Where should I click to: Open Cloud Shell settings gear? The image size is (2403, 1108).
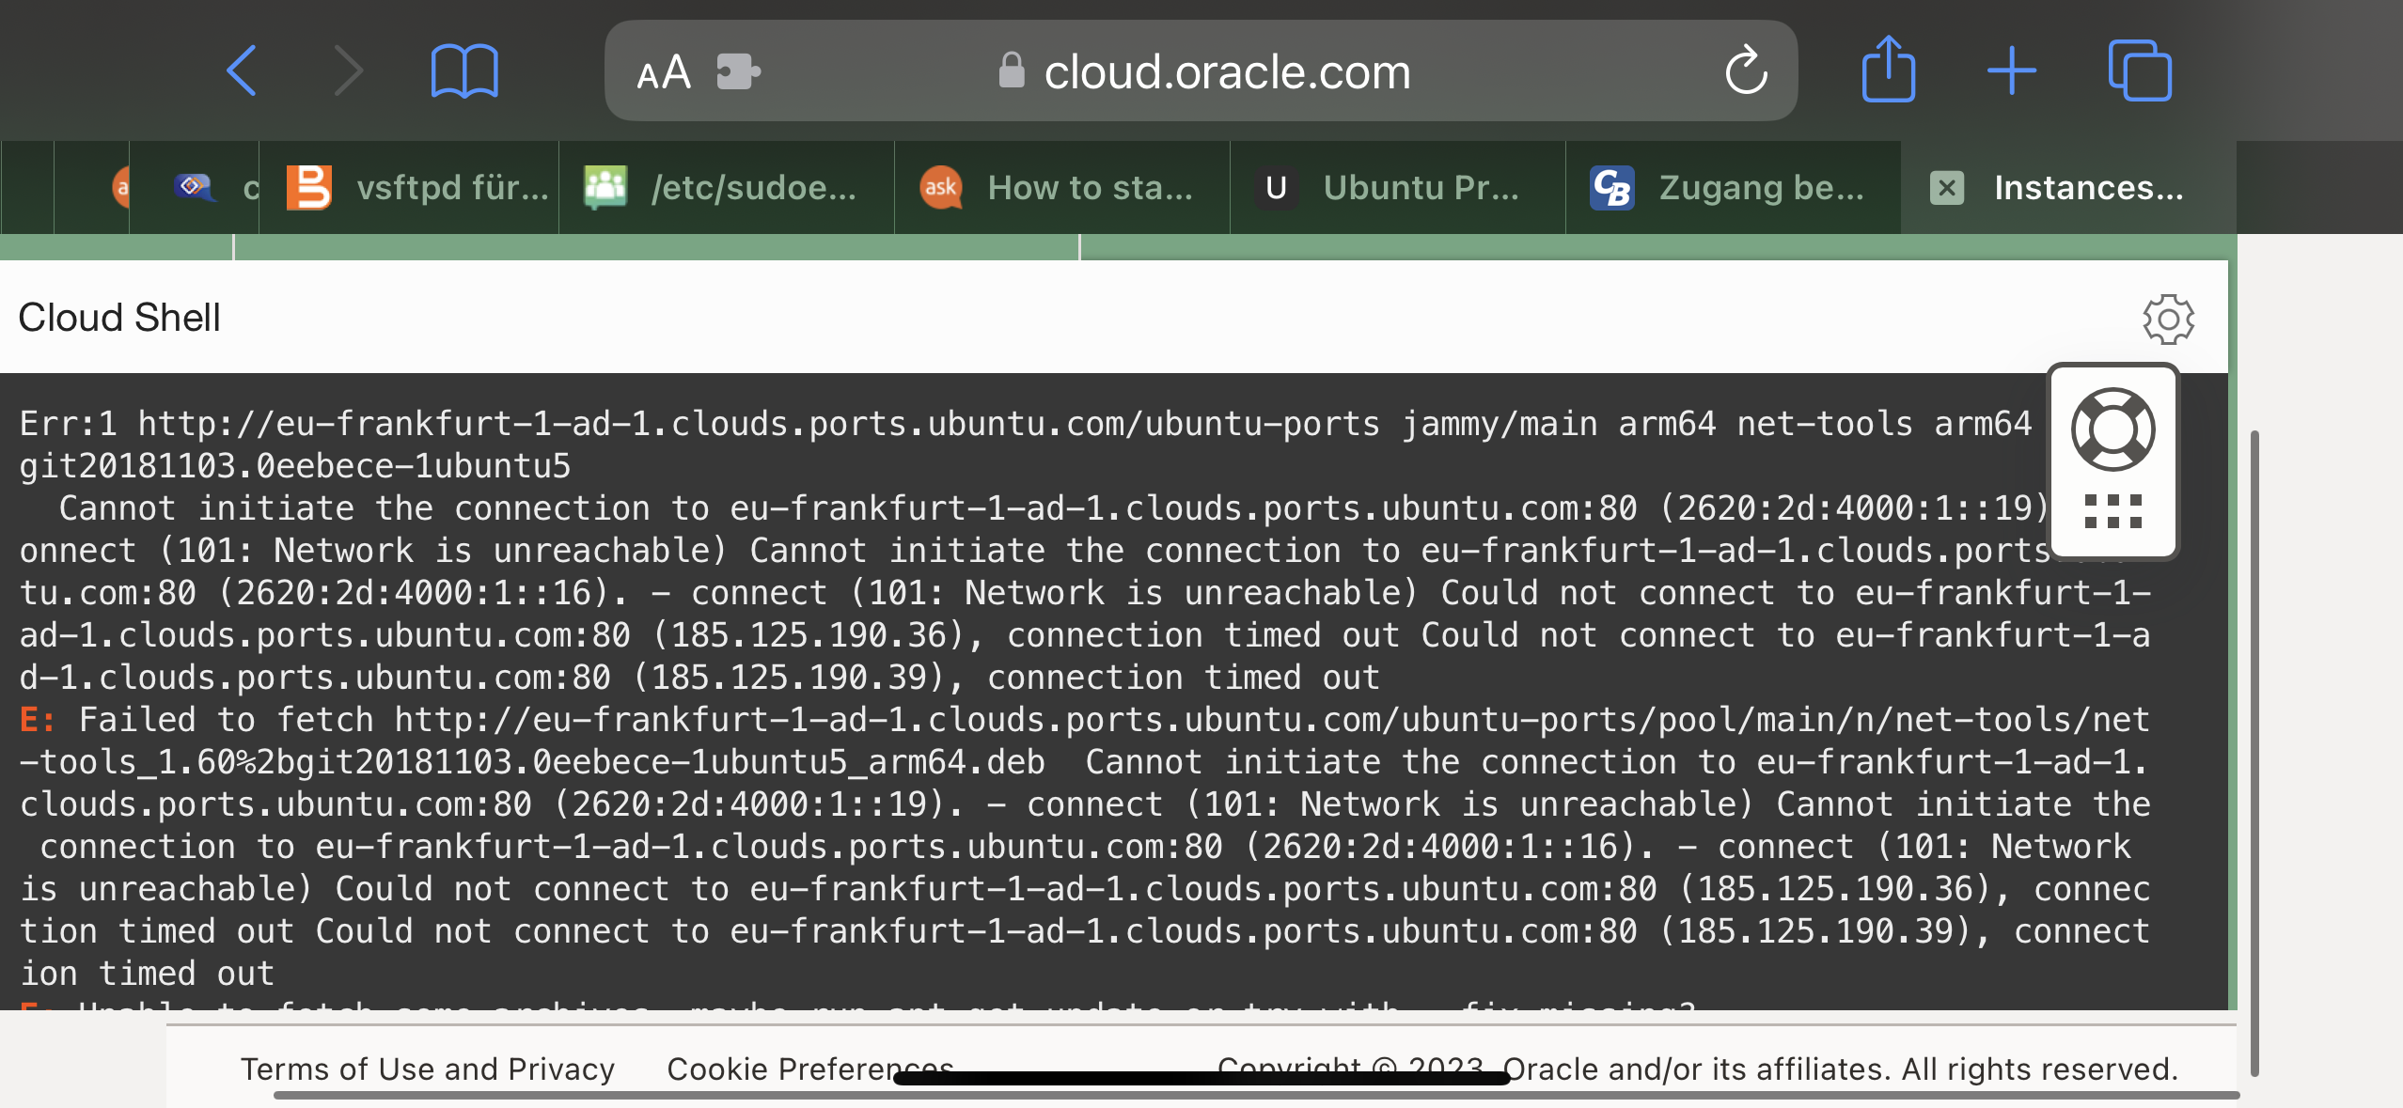pyautogui.click(x=2168, y=320)
